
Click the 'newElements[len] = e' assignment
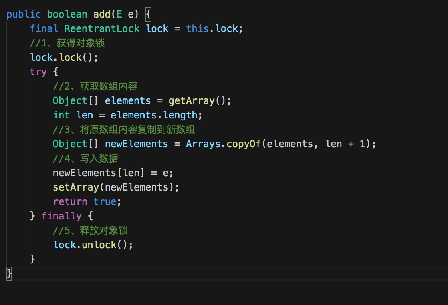coord(113,173)
